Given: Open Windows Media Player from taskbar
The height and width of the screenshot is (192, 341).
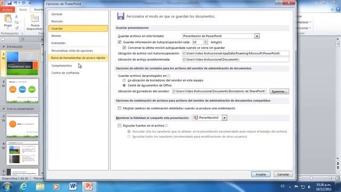Looking at the screenshot, I should pyautogui.click(x=56, y=187).
